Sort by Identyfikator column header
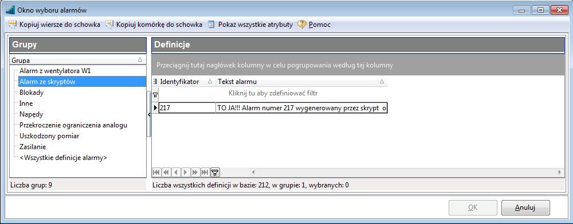This screenshot has width=573, height=224. (x=187, y=82)
